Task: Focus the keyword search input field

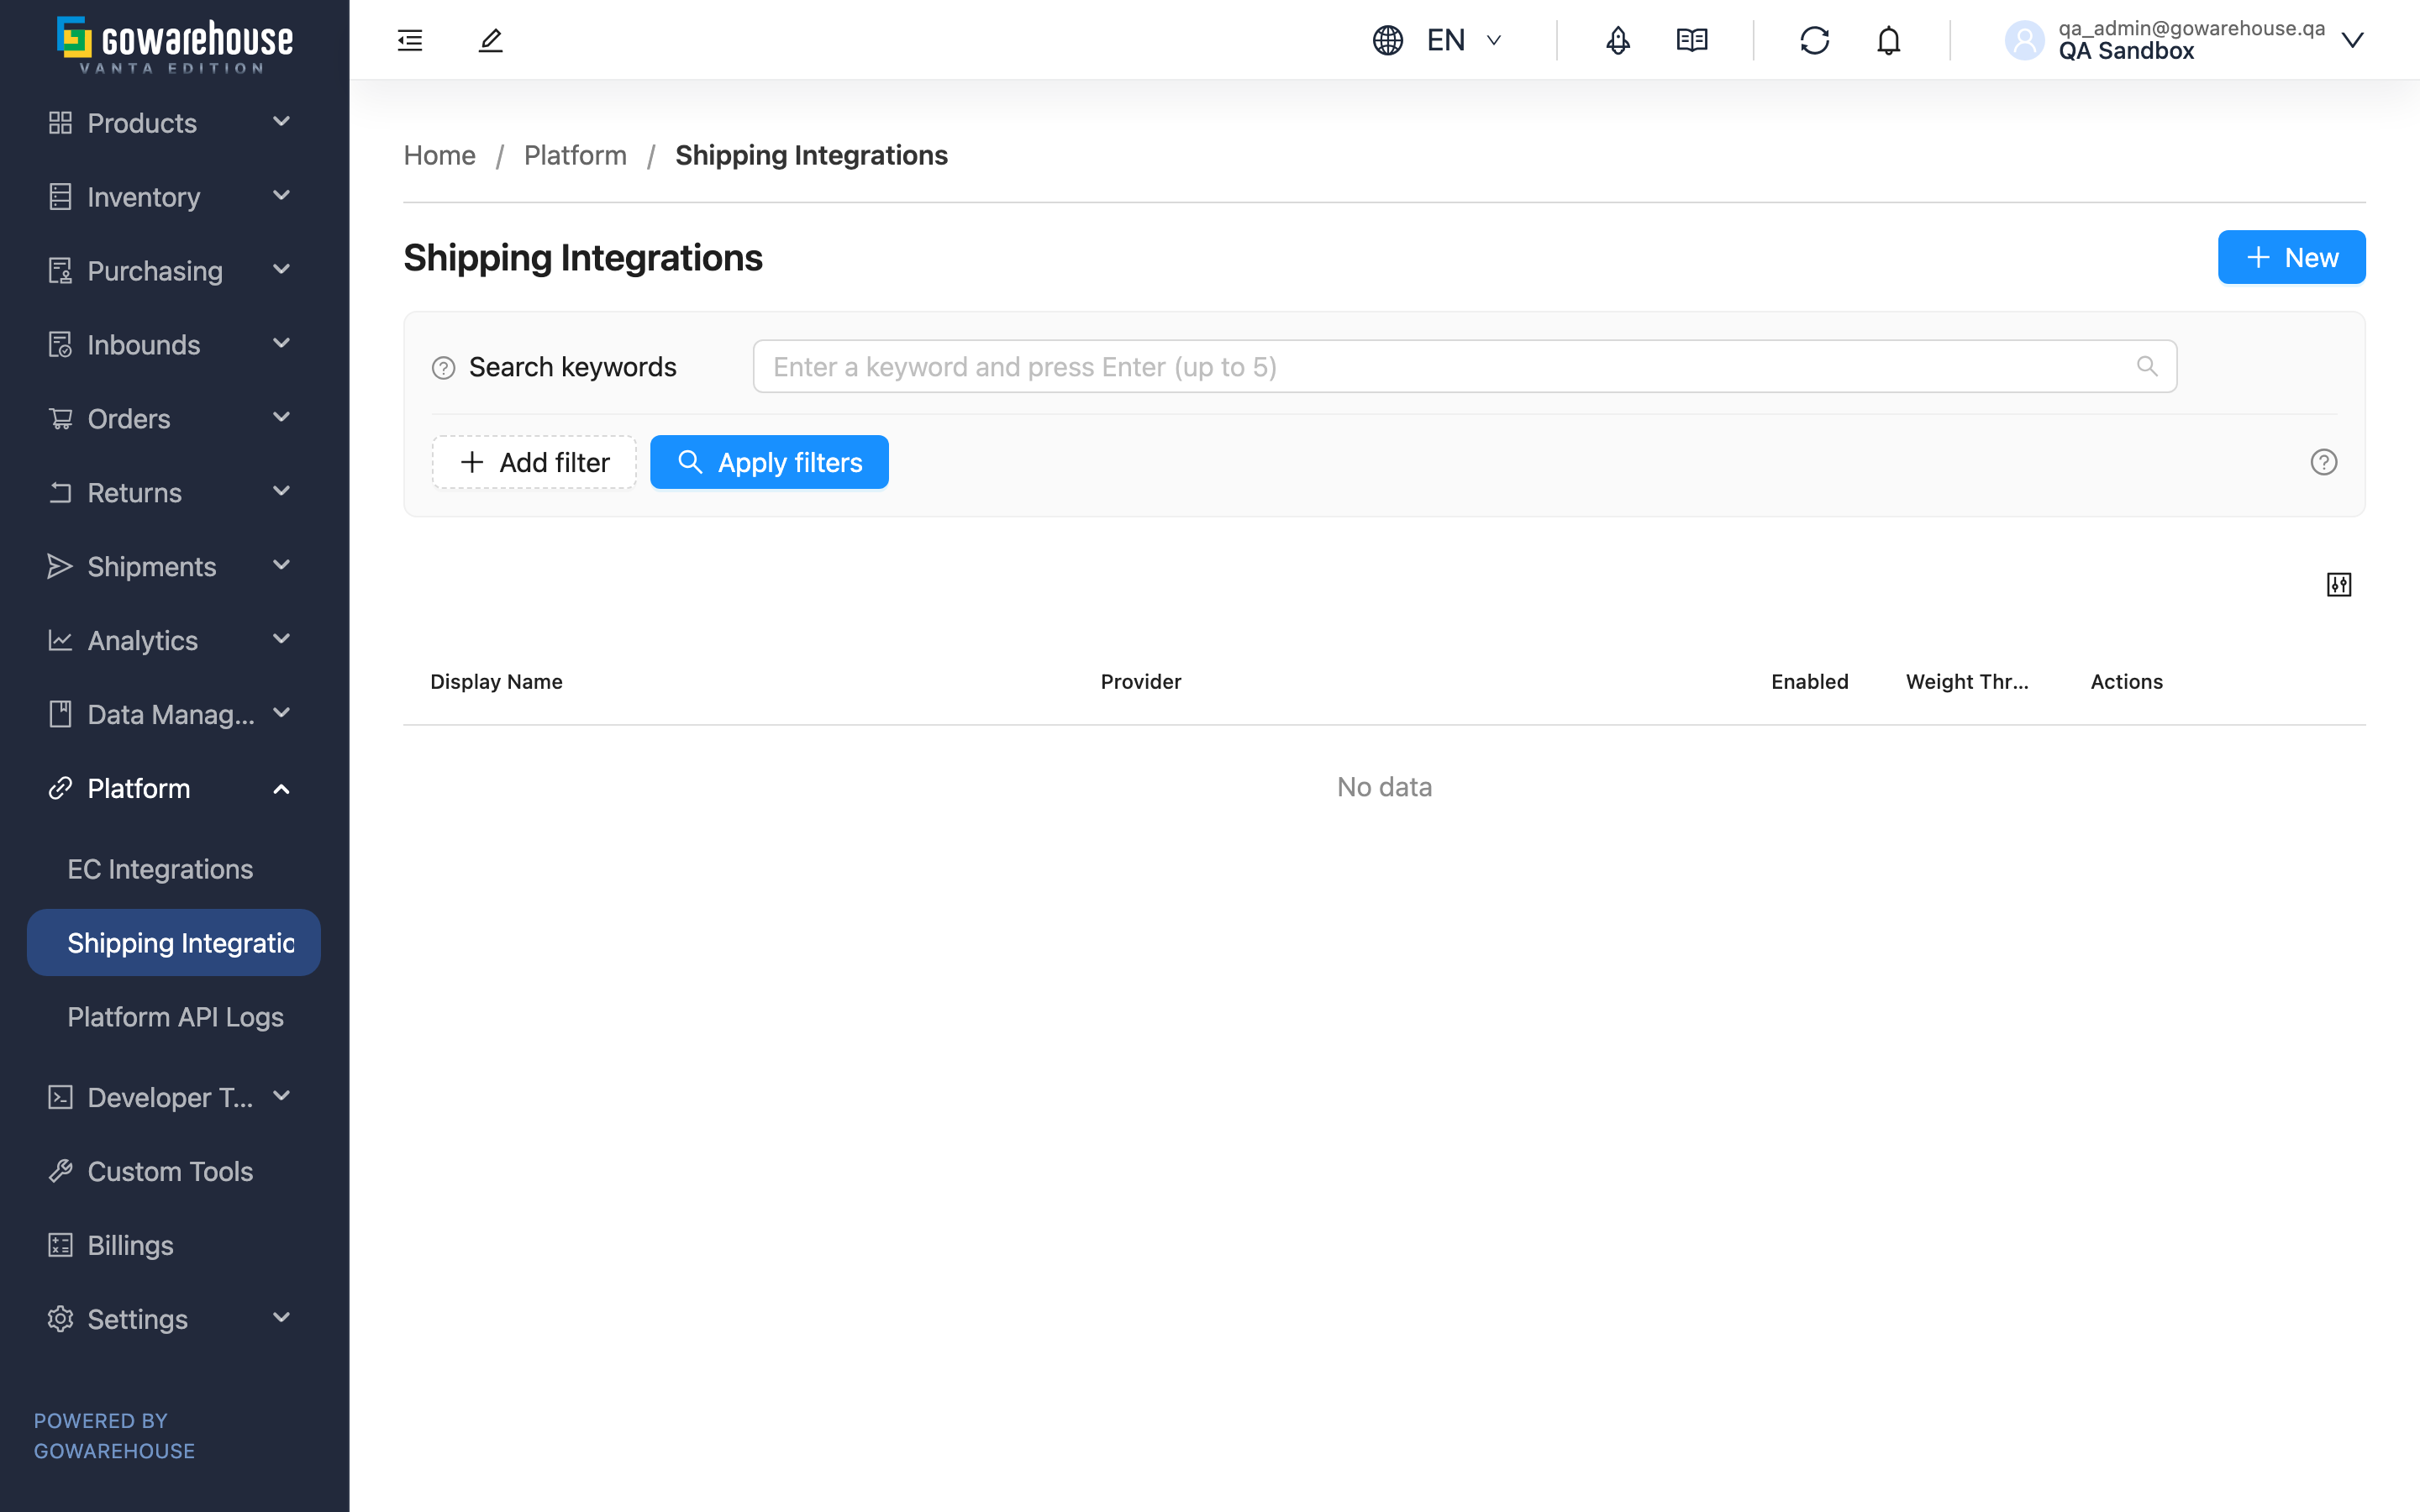Action: pos(1464,366)
